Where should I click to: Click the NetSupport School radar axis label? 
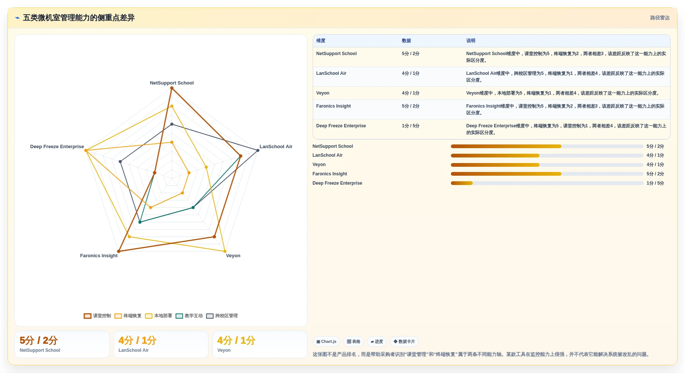(x=172, y=83)
